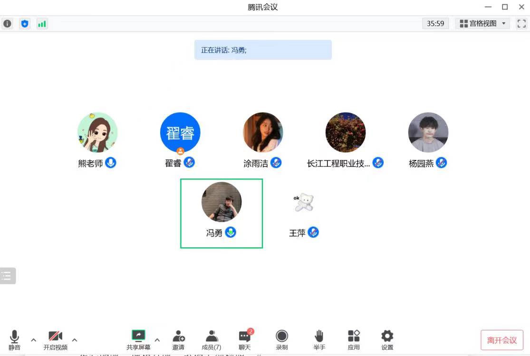This screenshot has height=356, width=530.
Task: Raise hand with 举手 button
Action: pos(319,340)
